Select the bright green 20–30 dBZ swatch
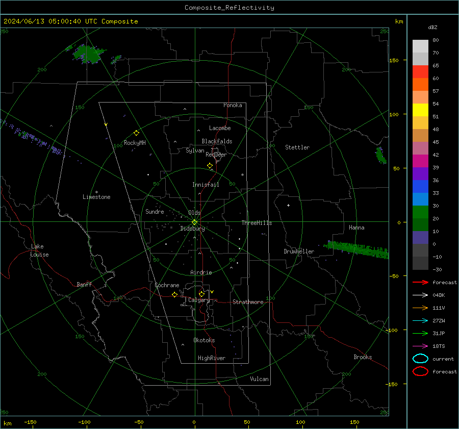Viewport: 459px width, 429px height. [420, 212]
